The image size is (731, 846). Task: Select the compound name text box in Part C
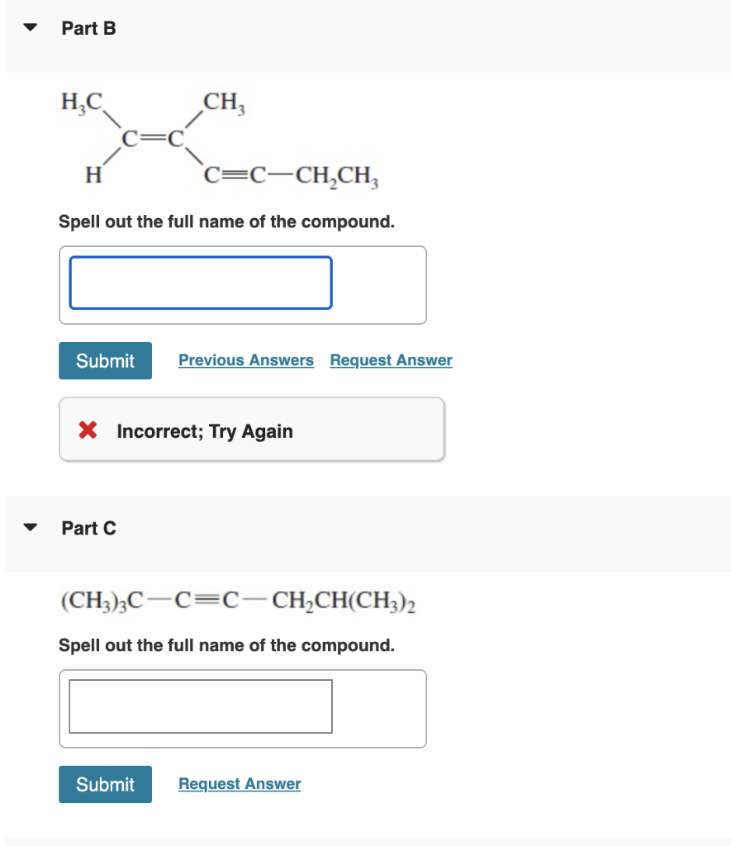tap(200, 706)
